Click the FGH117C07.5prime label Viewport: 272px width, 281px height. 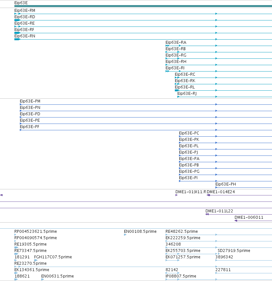click(53, 257)
